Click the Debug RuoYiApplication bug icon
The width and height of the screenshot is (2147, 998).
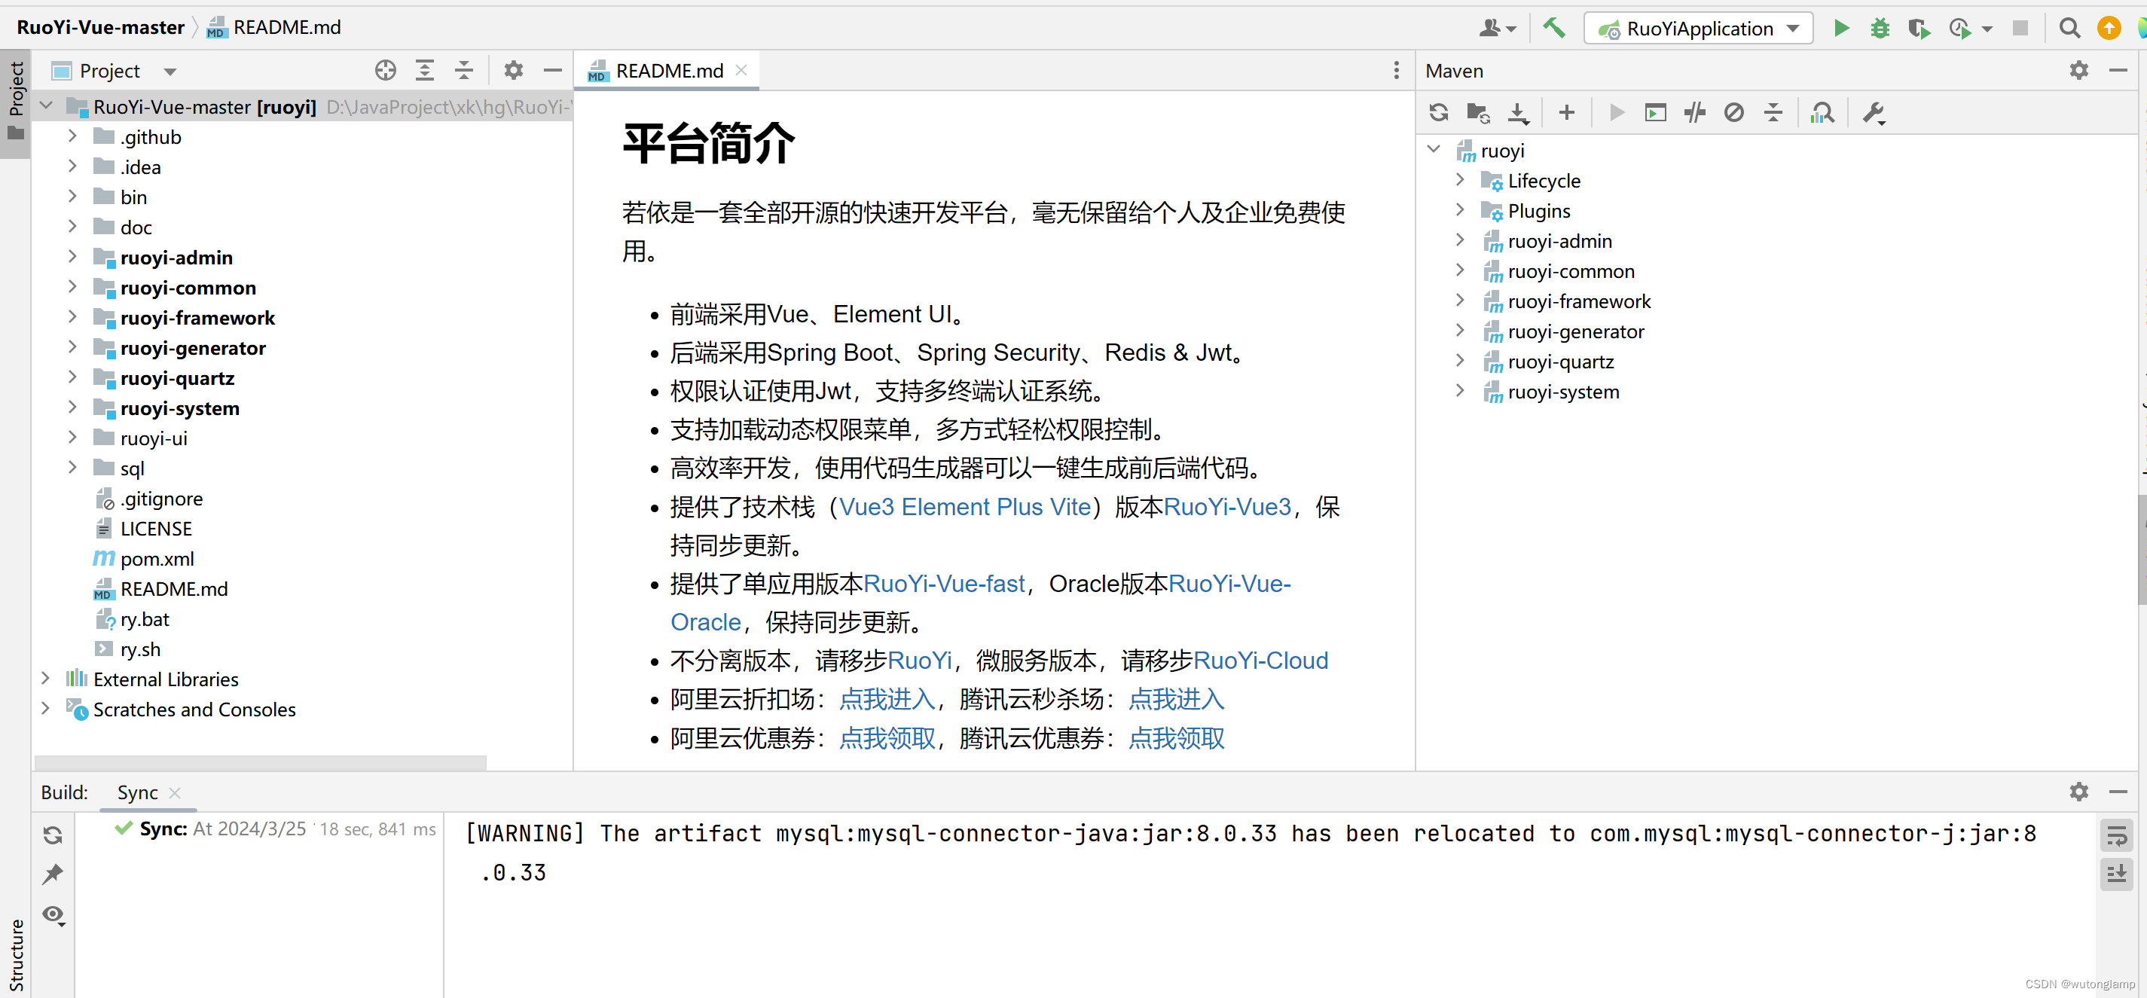1880,29
